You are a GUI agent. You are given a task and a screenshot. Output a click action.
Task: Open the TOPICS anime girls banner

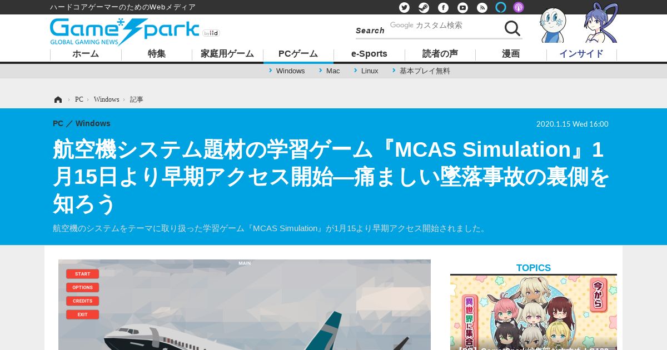[x=534, y=313]
